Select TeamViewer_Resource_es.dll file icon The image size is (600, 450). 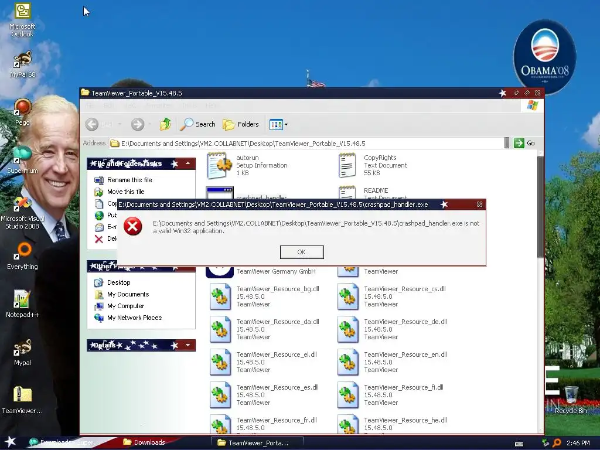(220, 396)
